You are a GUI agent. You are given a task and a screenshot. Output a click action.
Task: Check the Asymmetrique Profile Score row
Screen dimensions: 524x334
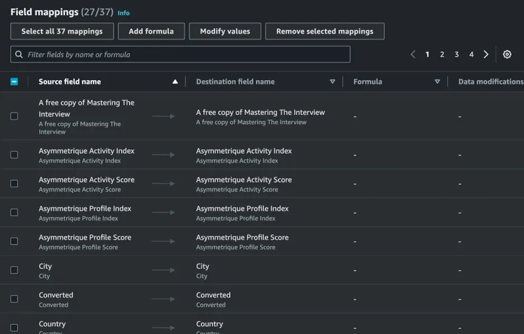point(15,241)
